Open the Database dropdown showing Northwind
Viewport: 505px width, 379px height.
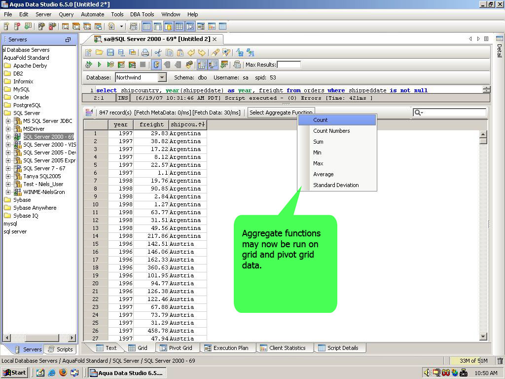162,77
